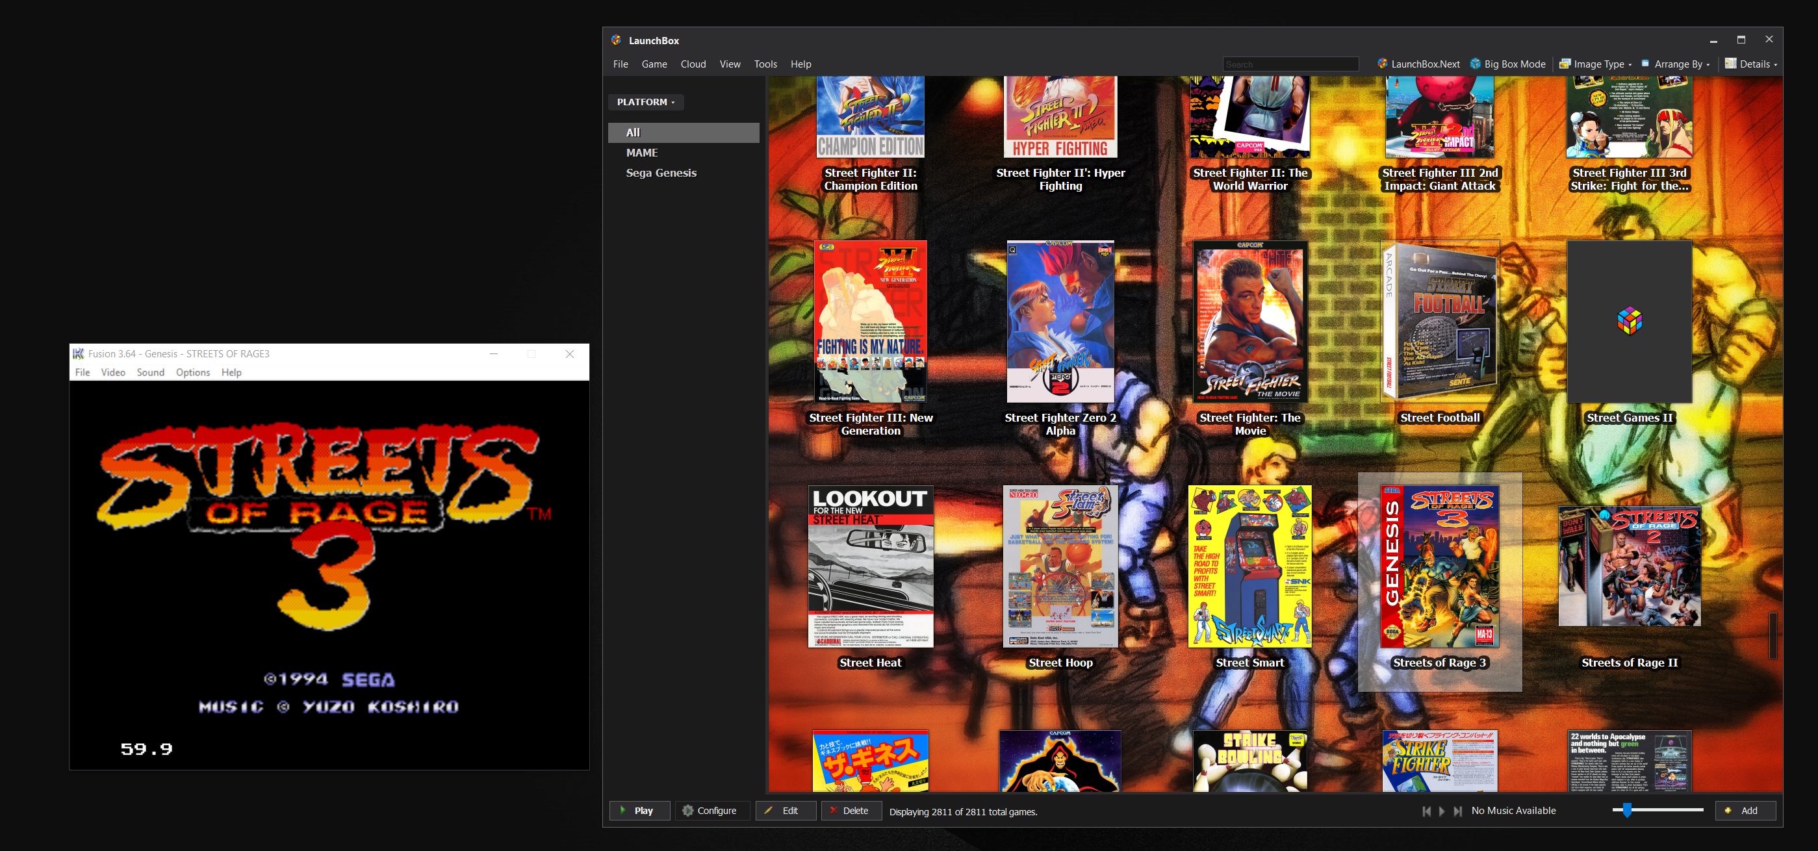Select the Street Hoop cover
Viewport: 1818px width, 851px height.
tap(1060, 566)
